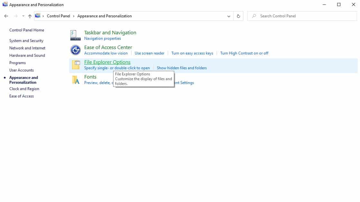The height and width of the screenshot is (202, 360).
Task: Click Turn on easy access keys
Action: coord(192,53)
